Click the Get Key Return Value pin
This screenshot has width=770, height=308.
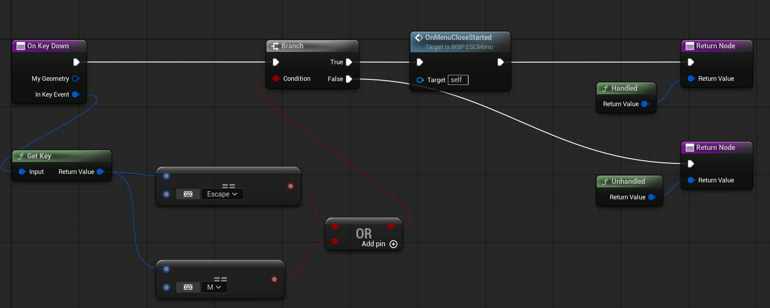tap(100, 172)
